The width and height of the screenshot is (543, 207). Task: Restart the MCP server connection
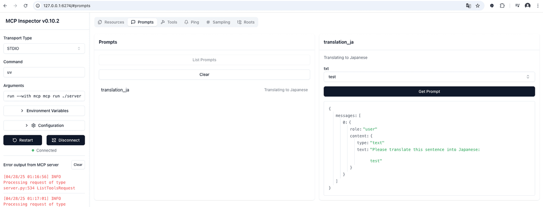pyautogui.click(x=23, y=140)
